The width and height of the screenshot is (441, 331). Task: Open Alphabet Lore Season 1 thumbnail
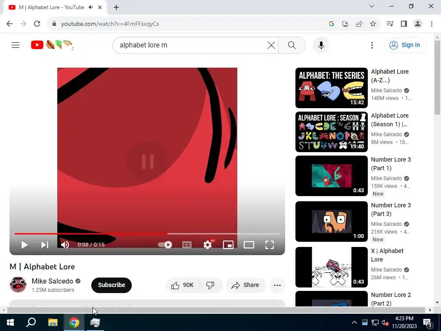[331, 132]
